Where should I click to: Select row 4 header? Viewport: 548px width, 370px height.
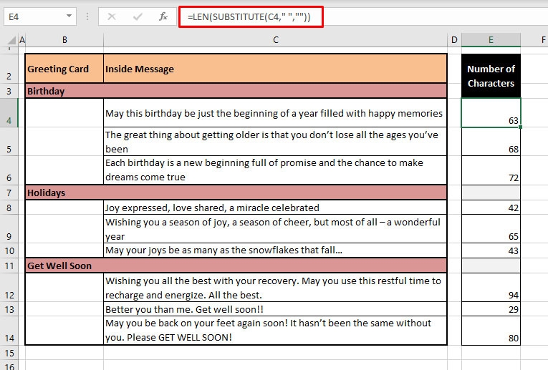pyautogui.click(x=9, y=113)
